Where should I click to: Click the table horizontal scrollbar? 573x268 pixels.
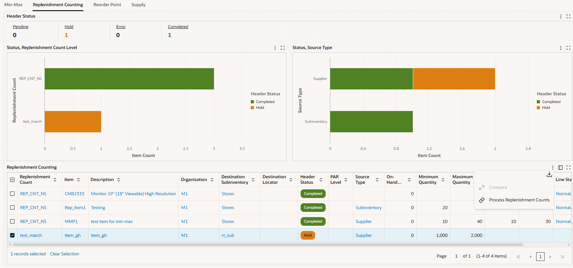[x=268, y=245]
